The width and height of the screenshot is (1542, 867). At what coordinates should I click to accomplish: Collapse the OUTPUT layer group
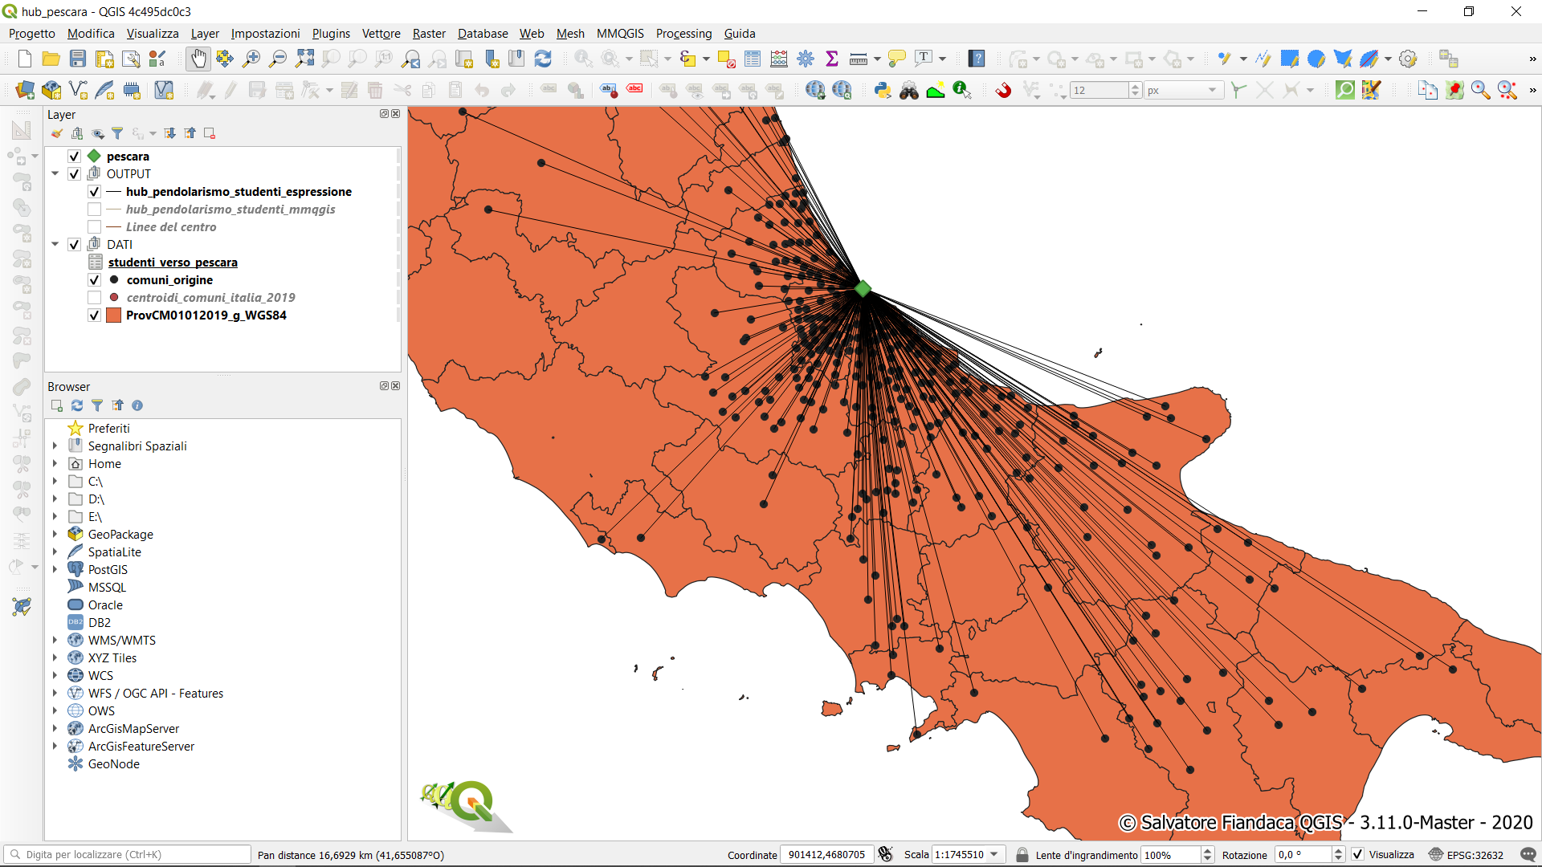(x=55, y=173)
